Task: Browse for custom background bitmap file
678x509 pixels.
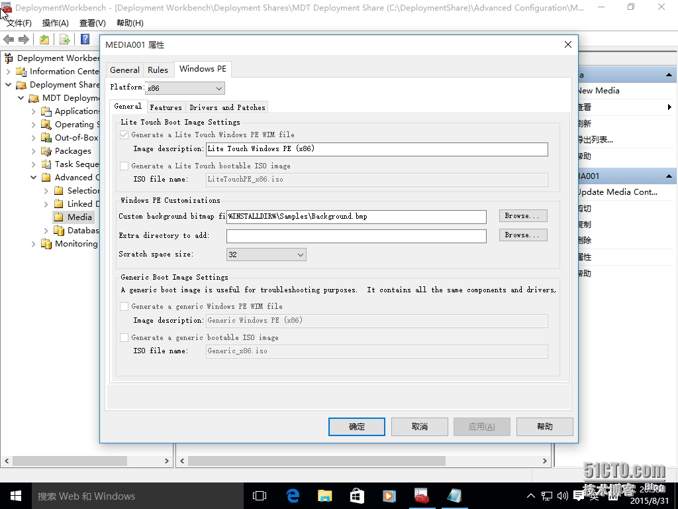Action: tap(523, 215)
